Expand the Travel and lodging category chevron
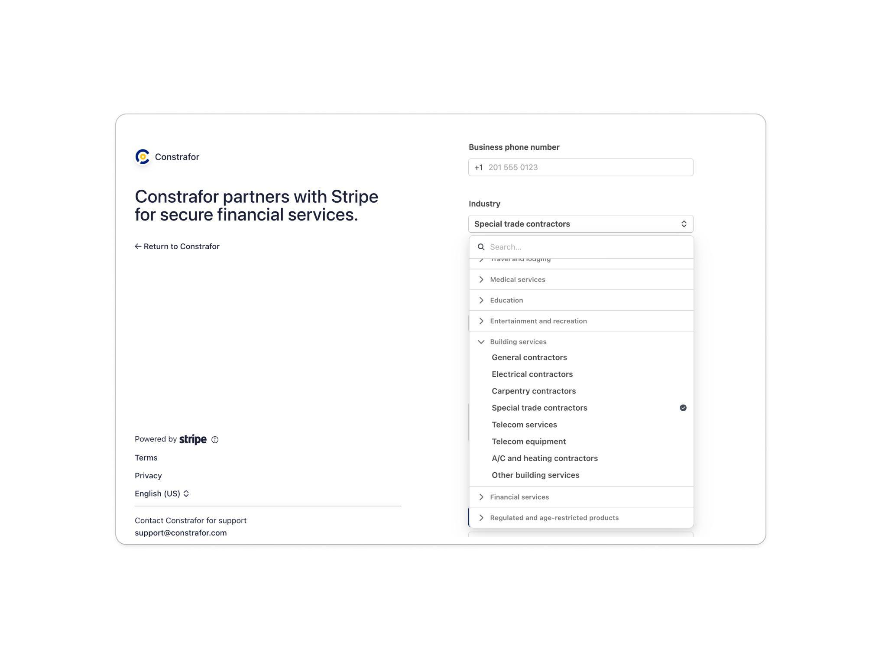Image resolution: width=882 pixels, height=662 pixels. tap(482, 259)
